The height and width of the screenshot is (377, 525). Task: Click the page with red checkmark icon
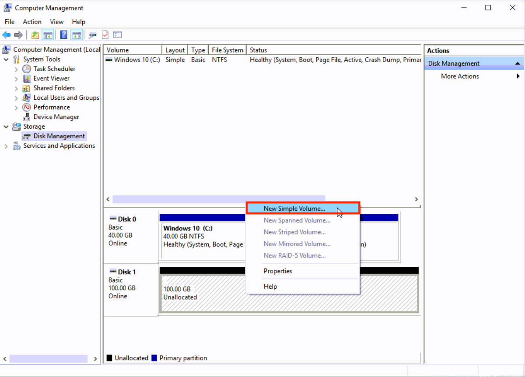[105, 35]
